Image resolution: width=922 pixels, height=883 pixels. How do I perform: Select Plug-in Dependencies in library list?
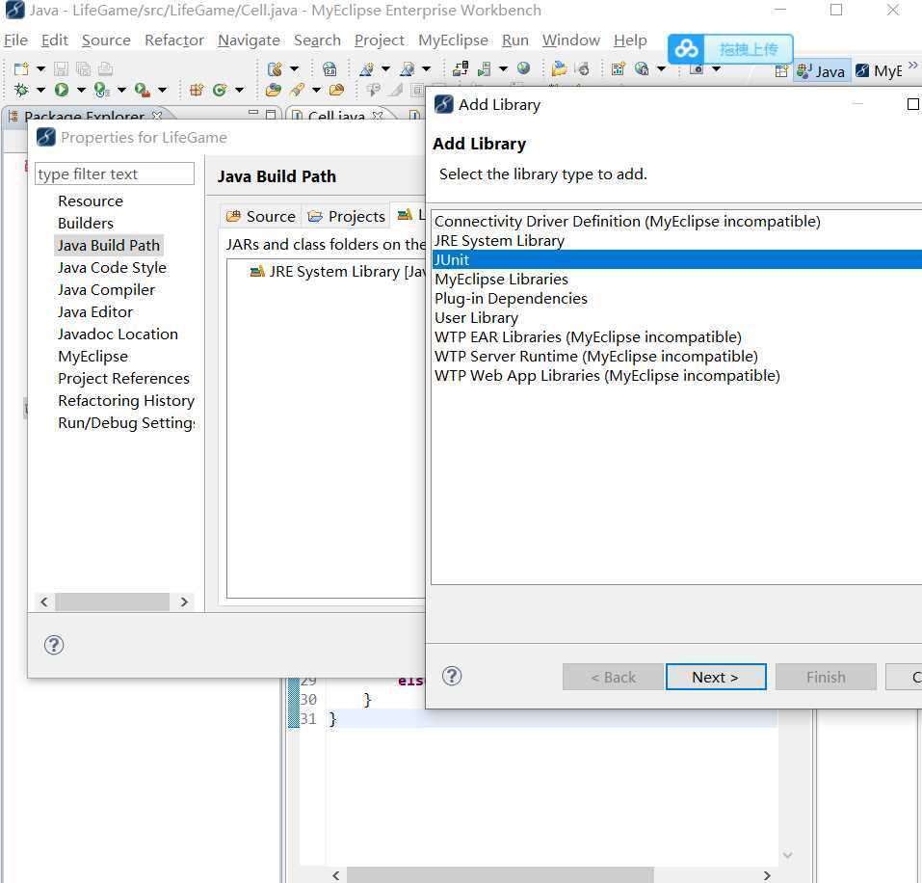[x=676, y=298]
